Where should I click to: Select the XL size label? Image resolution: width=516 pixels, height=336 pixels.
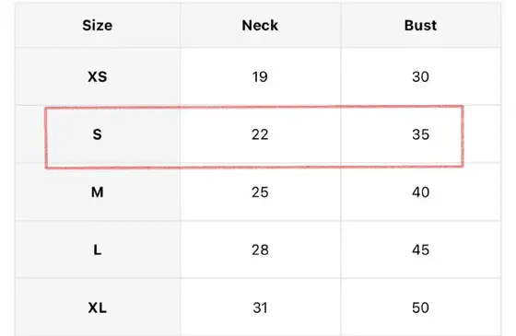pyautogui.click(x=98, y=308)
